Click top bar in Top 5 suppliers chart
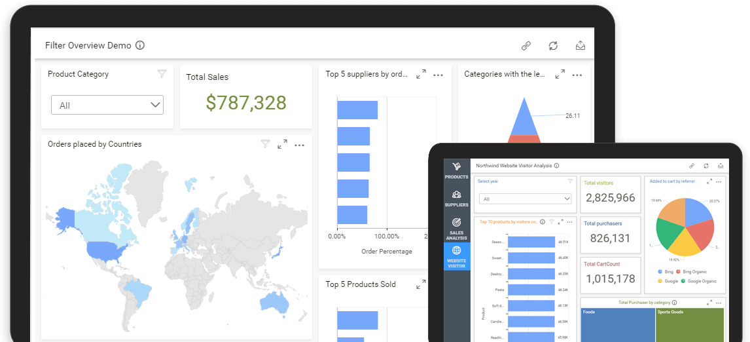 357,109
